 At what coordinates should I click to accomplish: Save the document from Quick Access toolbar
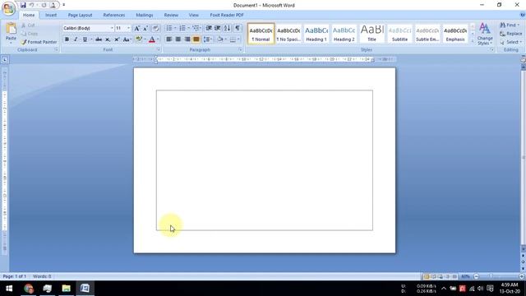(x=23, y=5)
